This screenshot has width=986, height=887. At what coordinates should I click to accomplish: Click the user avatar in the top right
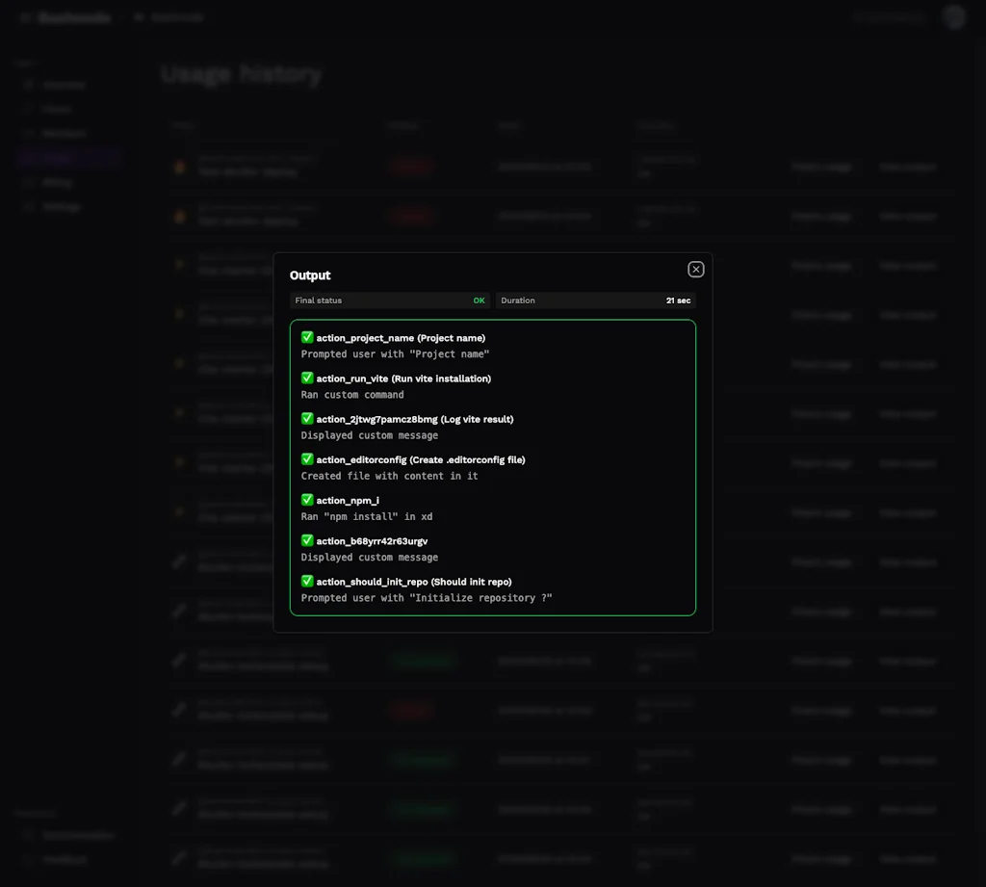[x=953, y=17]
